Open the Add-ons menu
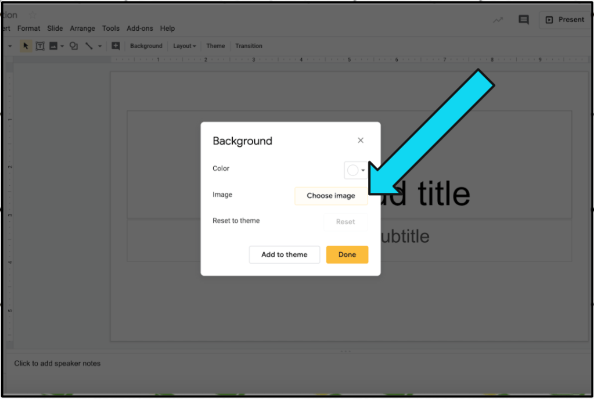 pyautogui.click(x=140, y=28)
